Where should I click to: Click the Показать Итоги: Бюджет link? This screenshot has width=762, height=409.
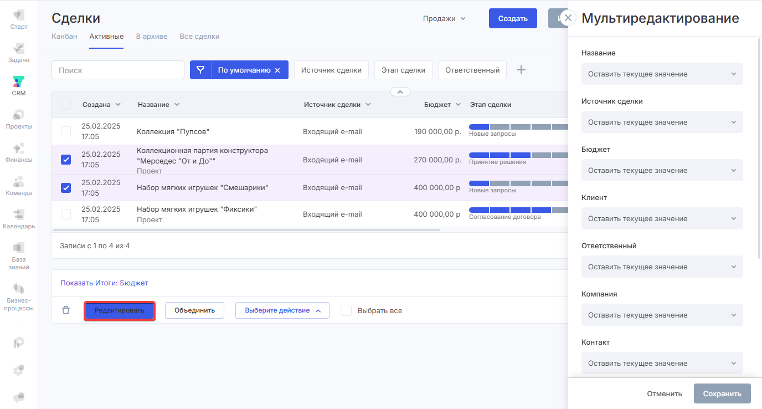click(104, 283)
